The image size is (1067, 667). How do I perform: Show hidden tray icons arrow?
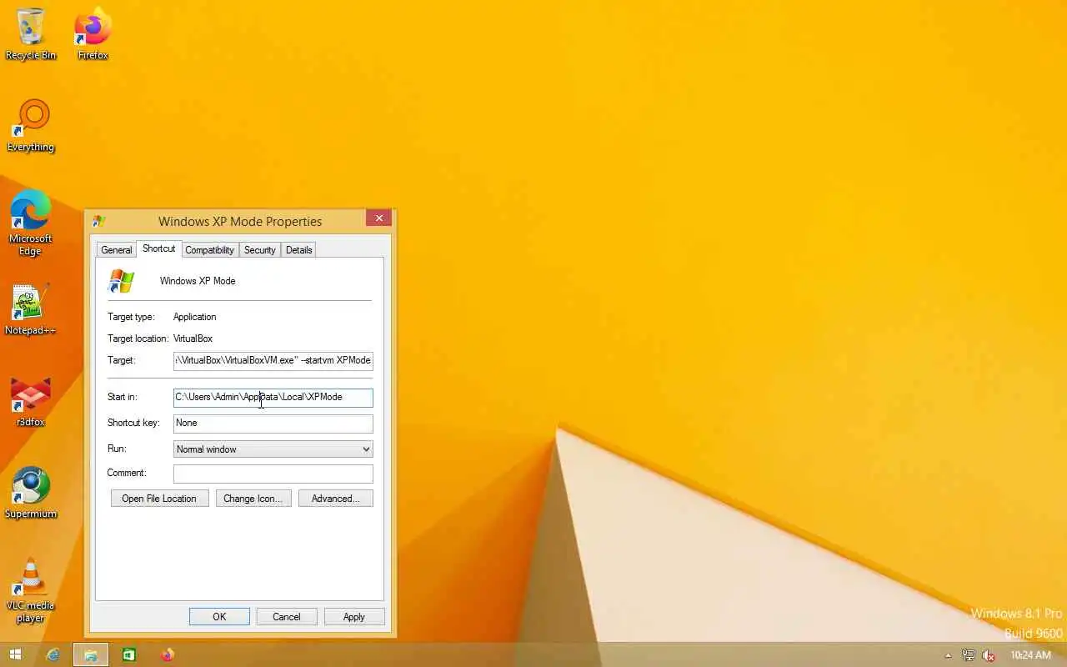948,655
